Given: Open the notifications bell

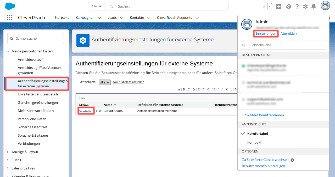Looking at the screenshot, I should 314,7.
